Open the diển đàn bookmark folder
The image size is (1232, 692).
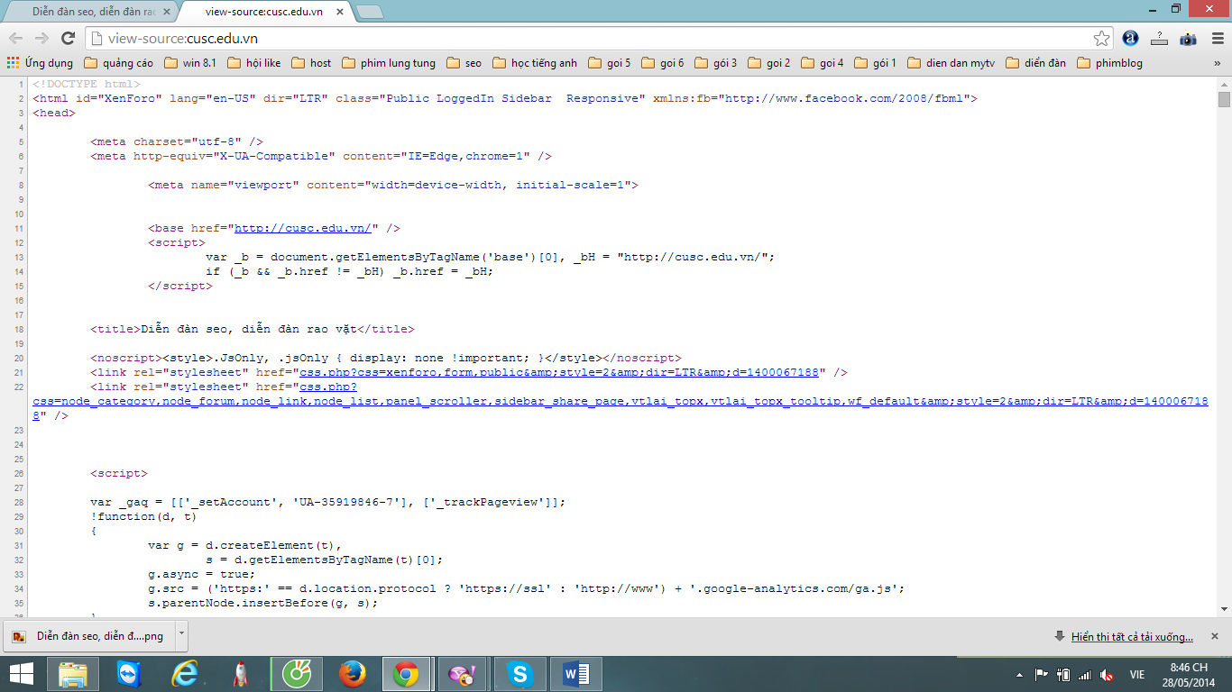1035,63
